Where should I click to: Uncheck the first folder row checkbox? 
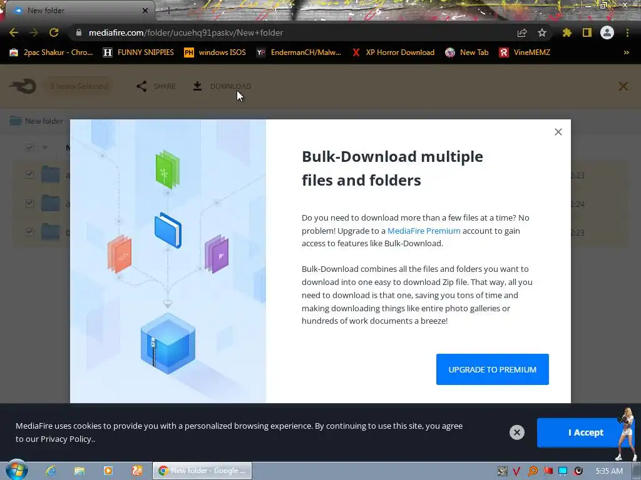[29, 175]
